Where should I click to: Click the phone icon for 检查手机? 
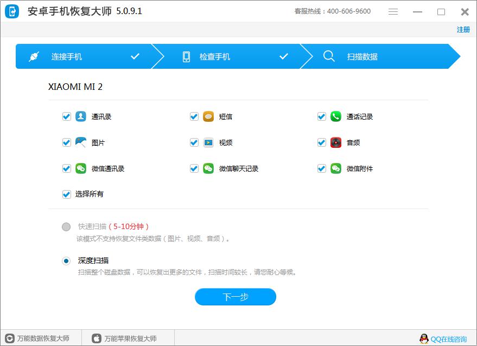187,56
